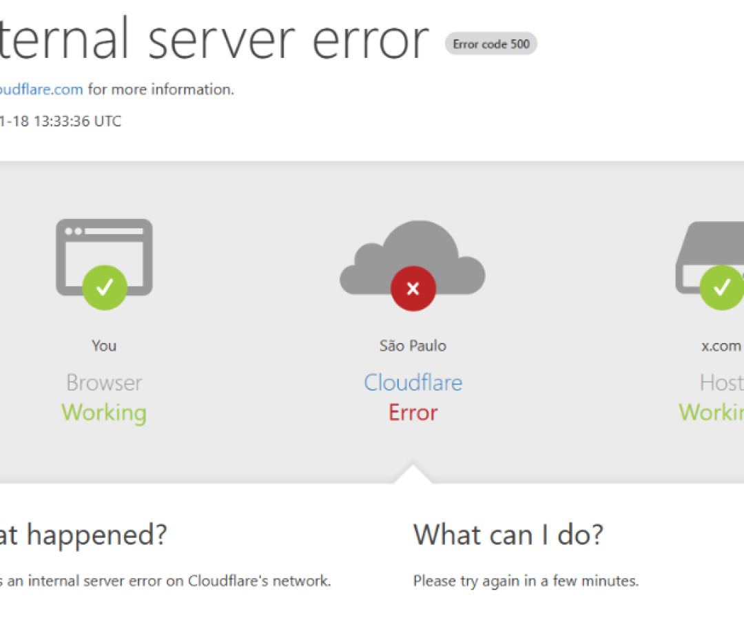Select the São Paulo location label
Image resolution: width=744 pixels, height=620 pixels.
(x=413, y=346)
